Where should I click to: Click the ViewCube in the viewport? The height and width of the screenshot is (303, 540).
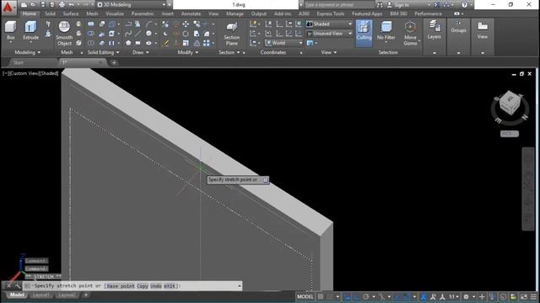[510, 103]
